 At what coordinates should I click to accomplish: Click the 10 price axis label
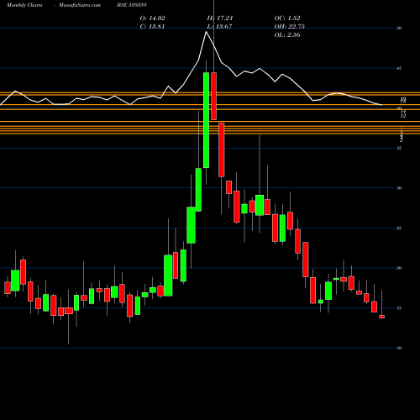point(399,348)
